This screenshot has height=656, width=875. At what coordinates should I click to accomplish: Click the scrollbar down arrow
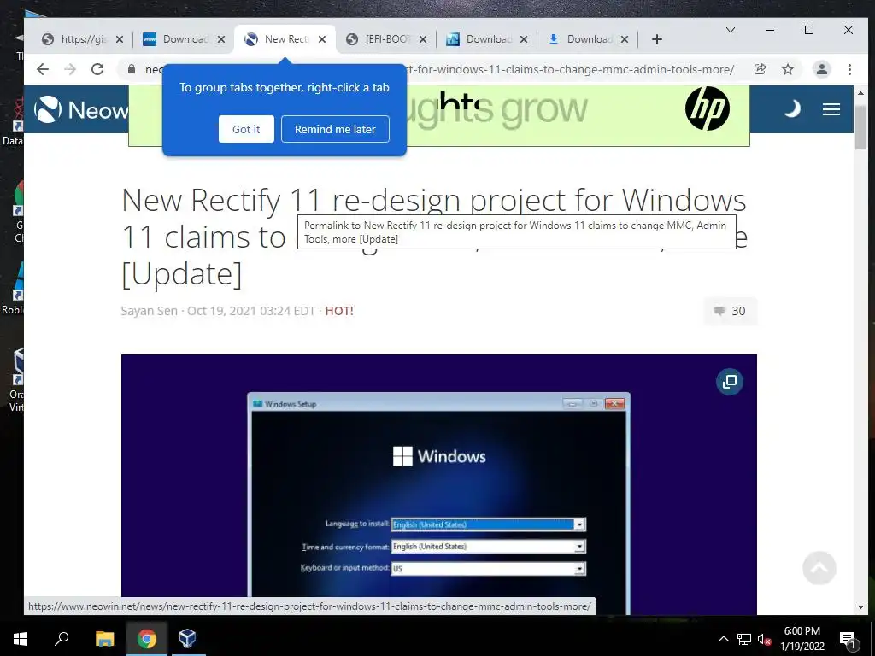coord(860,607)
